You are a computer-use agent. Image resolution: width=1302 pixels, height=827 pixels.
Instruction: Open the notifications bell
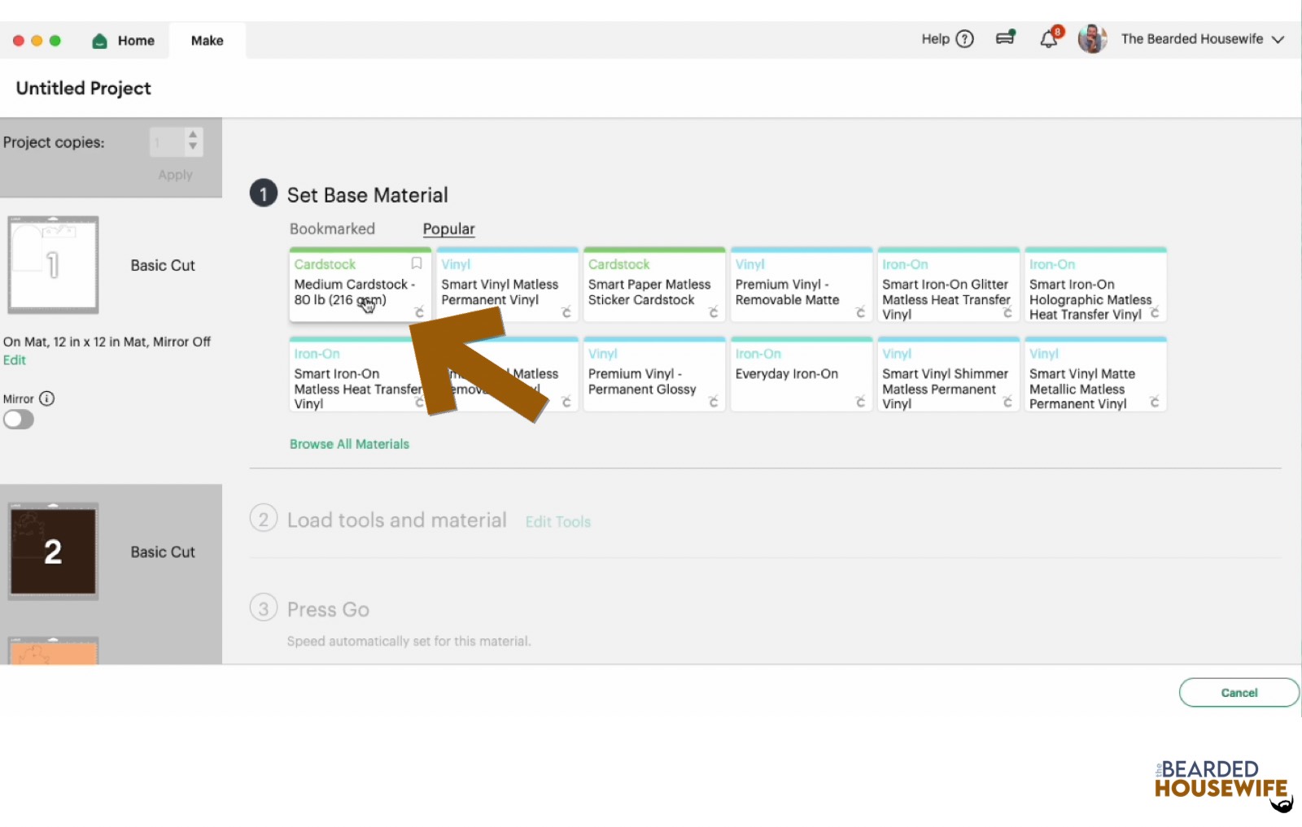pyautogui.click(x=1049, y=37)
